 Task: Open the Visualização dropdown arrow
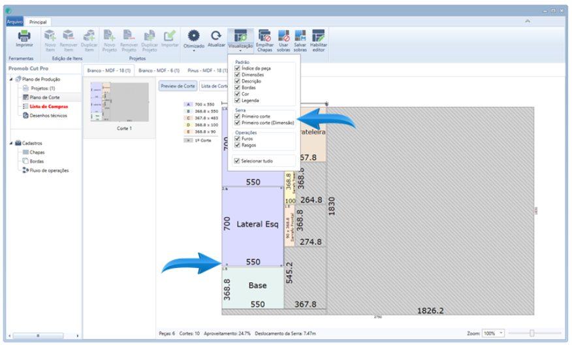pos(240,51)
